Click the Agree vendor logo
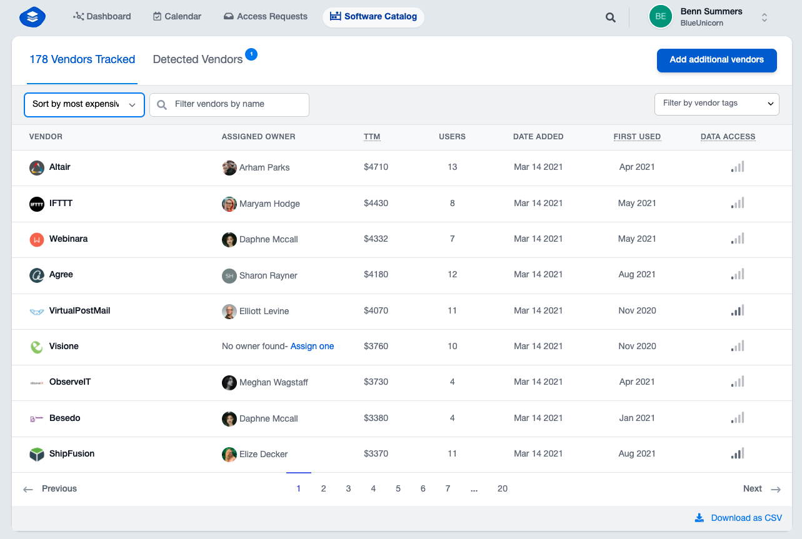Image resolution: width=802 pixels, height=539 pixels. (x=37, y=275)
